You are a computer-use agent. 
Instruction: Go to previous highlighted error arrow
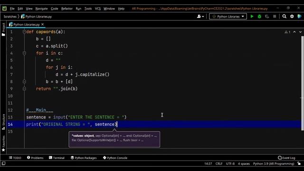[x=294, y=32]
